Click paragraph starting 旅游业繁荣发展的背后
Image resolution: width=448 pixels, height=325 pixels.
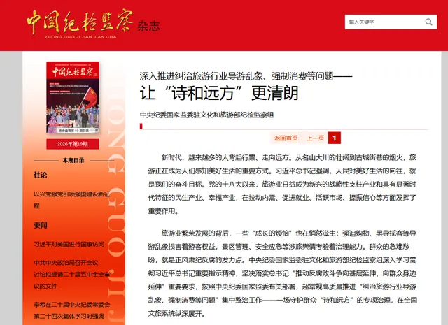click(282, 273)
